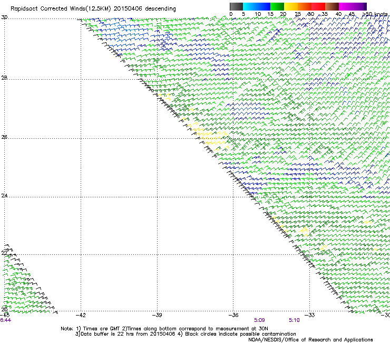Click the '45' label under the color bar

coord(352,14)
